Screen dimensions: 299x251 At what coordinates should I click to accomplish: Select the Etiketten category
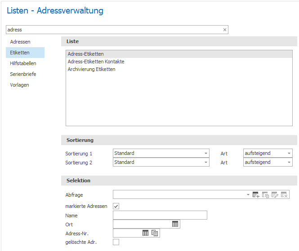(x=25, y=53)
